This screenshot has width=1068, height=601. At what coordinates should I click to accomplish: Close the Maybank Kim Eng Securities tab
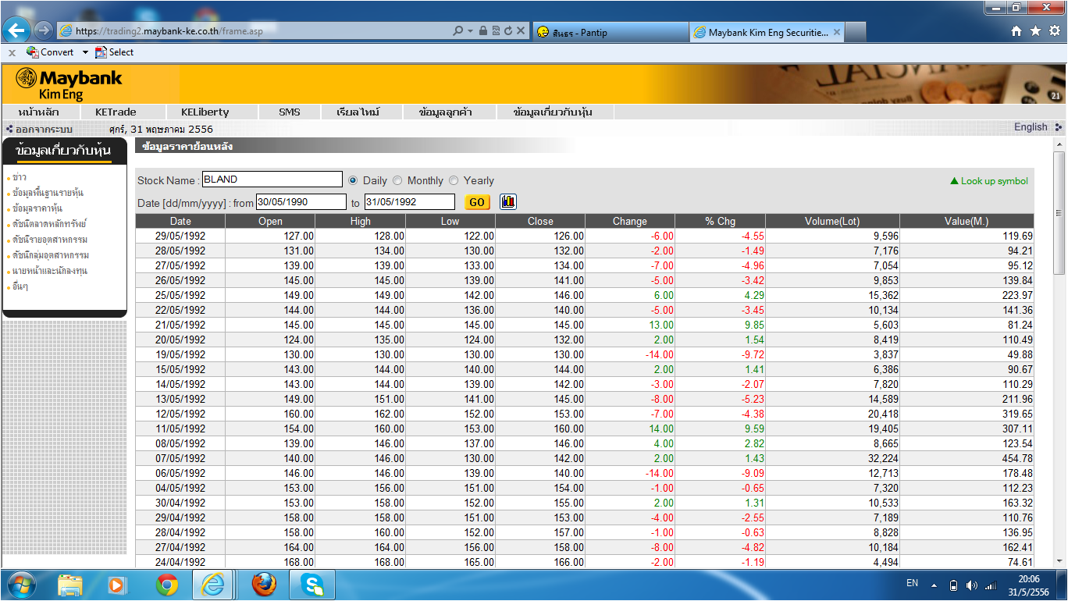[837, 32]
